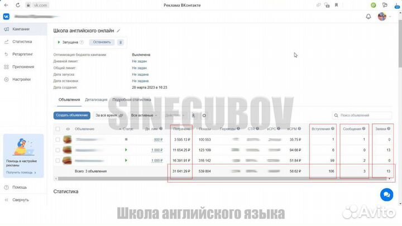This screenshot has height=226, width=402.
Task: Click info icon next to Заявки
Action: pos(389,129)
